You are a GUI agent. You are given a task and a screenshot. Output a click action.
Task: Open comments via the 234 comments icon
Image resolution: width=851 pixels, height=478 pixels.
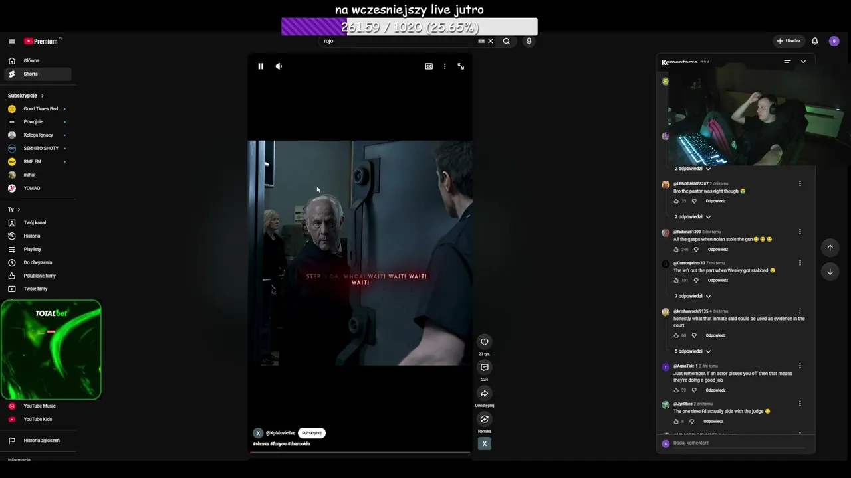485,368
